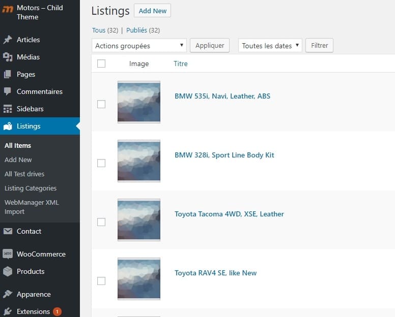Click the Motors – Child Theme site title

pos(40,12)
